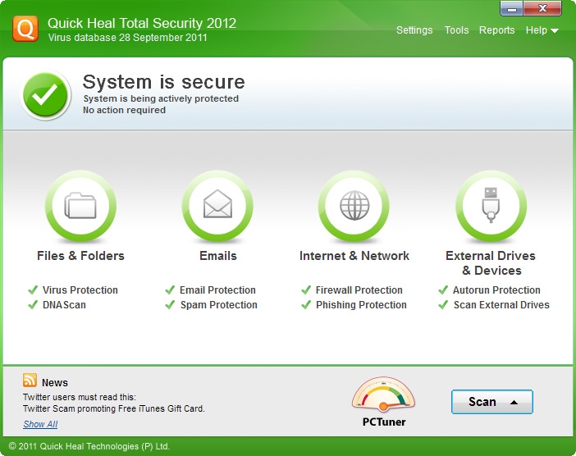This screenshot has height=456, width=576.
Task: Click the Scan External Drives label
Action: (x=501, y=305)
